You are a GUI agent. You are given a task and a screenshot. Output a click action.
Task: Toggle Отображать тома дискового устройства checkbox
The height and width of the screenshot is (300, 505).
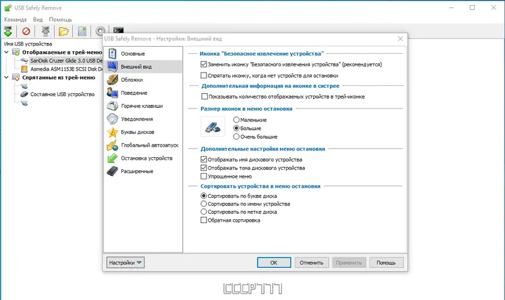tap(203, 168)
